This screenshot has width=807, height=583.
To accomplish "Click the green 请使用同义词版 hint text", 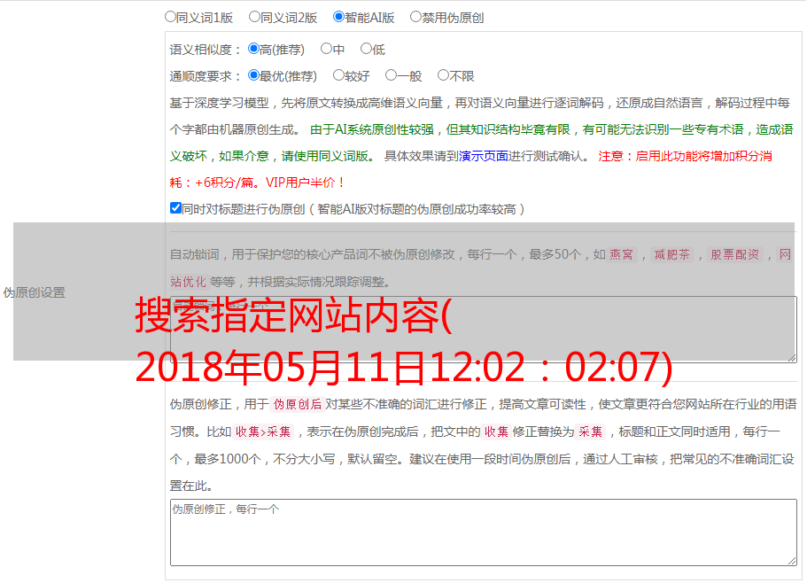I will (x=328, y=156).
